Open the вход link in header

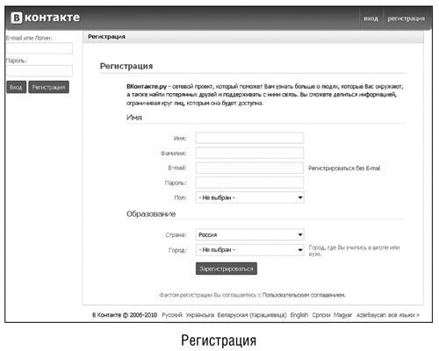pos(371,18)
